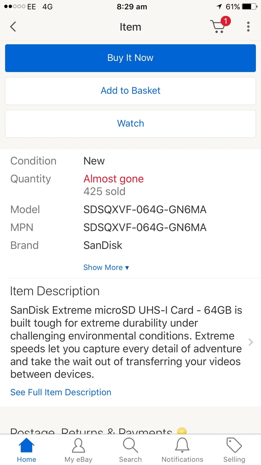Click the Add to Basket button

click(130, 91)
